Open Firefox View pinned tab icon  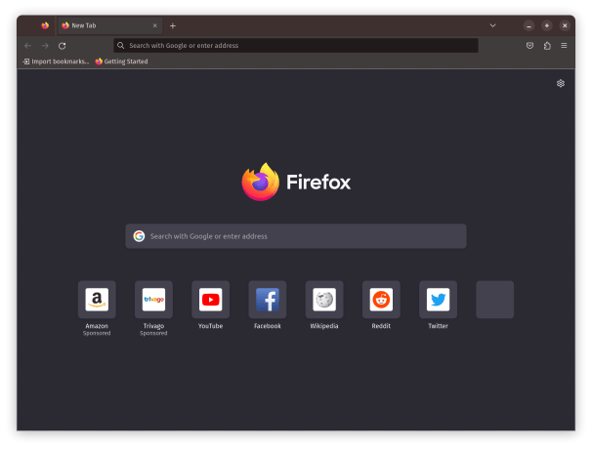tap(45, 25)
